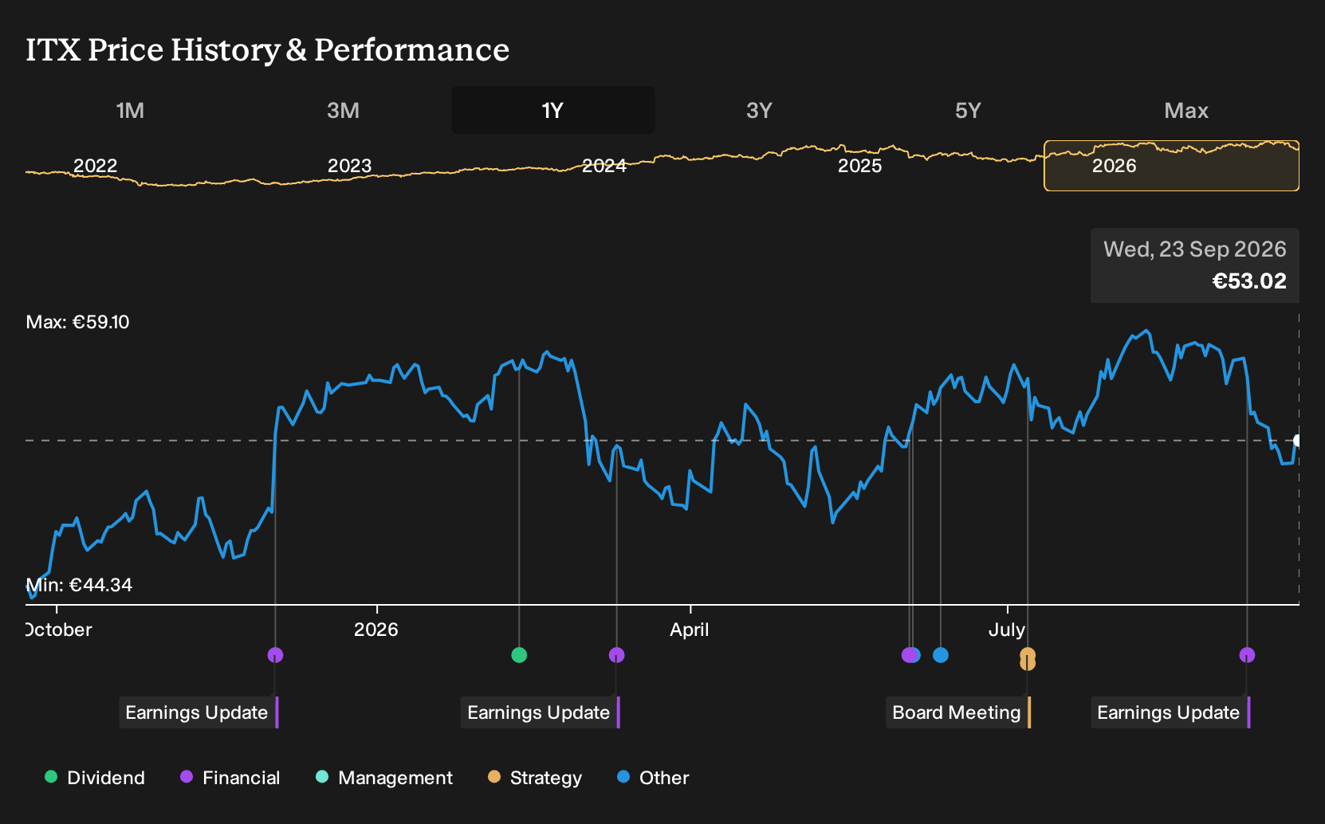
Task: Select the 1Y time range tab
Action: (552, 110)
